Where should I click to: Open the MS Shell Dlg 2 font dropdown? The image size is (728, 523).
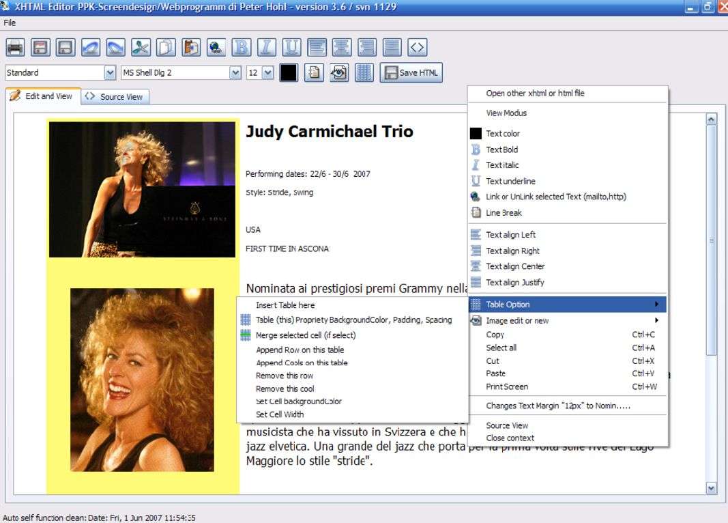pos(236,72)
